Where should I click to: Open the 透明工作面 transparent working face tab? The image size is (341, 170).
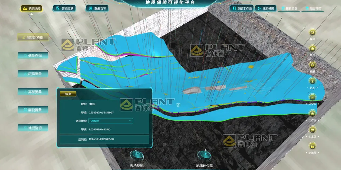[241, 8]
